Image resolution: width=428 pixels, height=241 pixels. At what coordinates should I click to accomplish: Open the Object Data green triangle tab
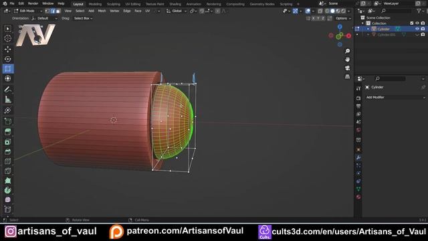(x=358, y=189)
